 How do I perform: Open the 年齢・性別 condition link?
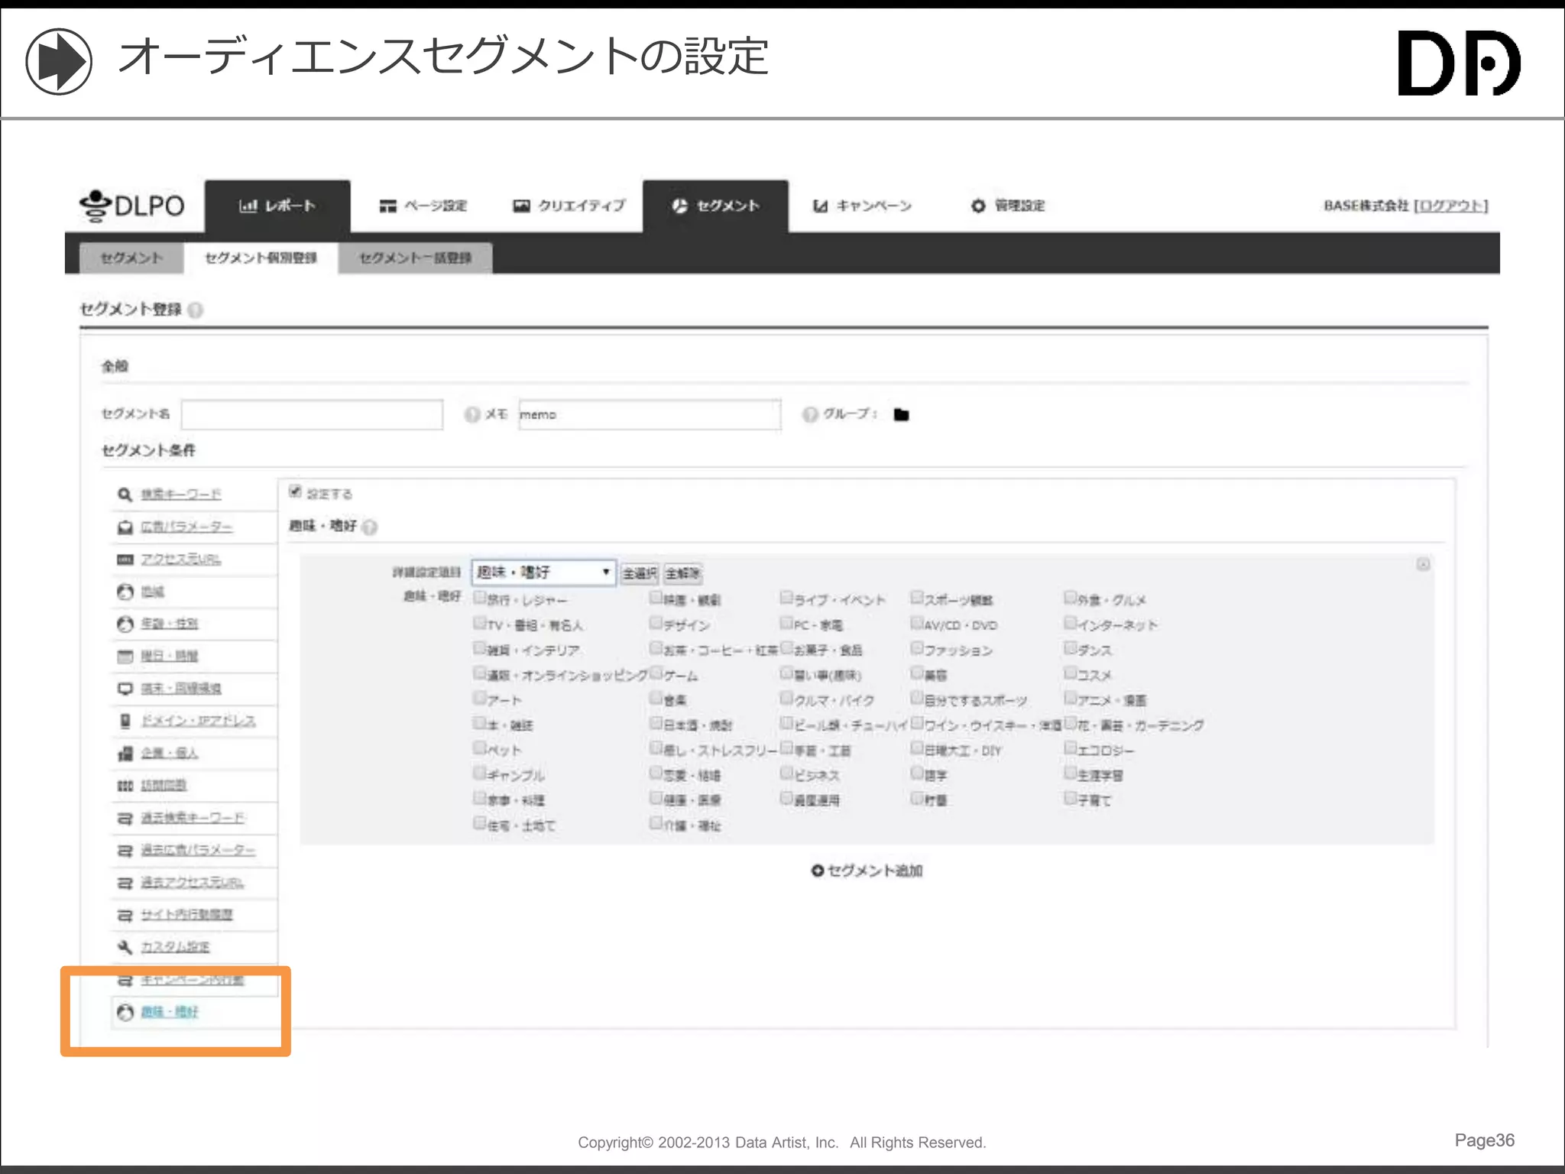pos(170,624)
